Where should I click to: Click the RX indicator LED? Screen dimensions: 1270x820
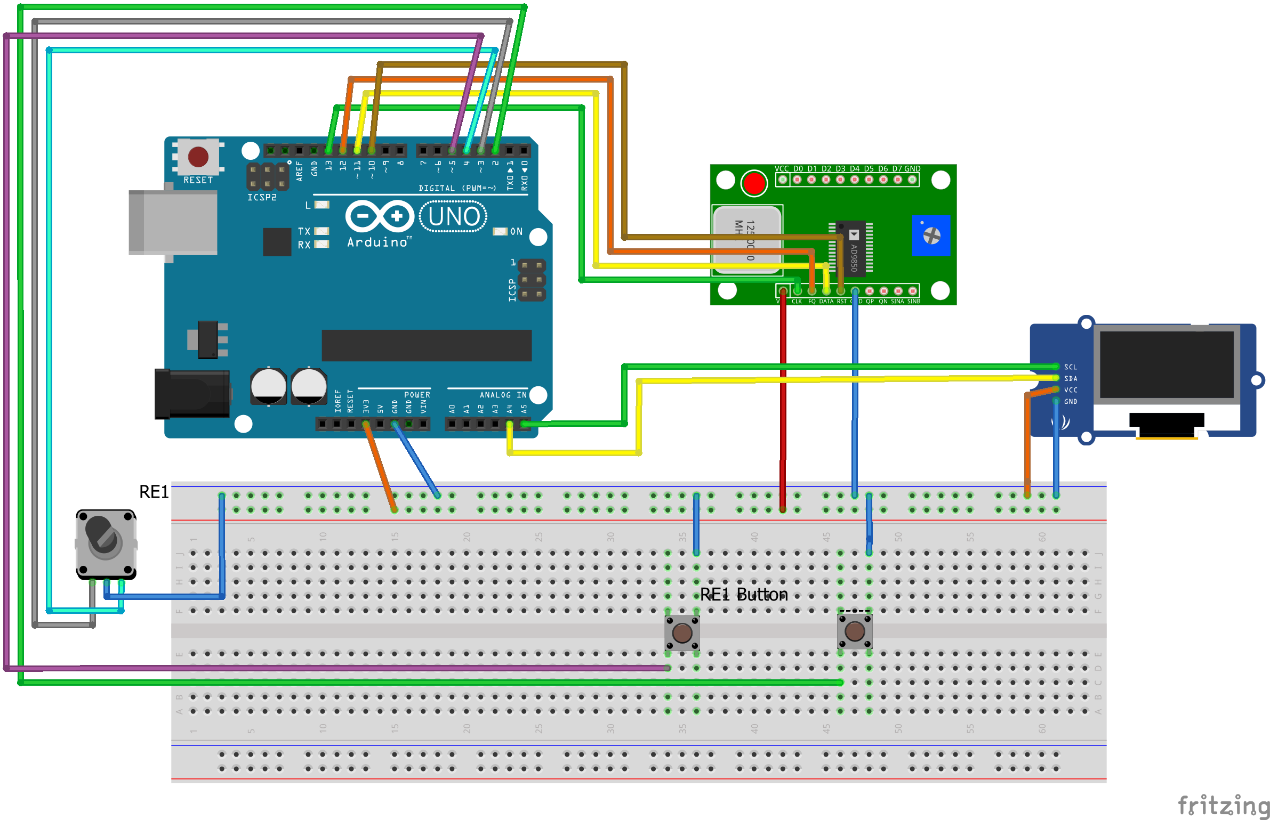(x=322, y=245)
